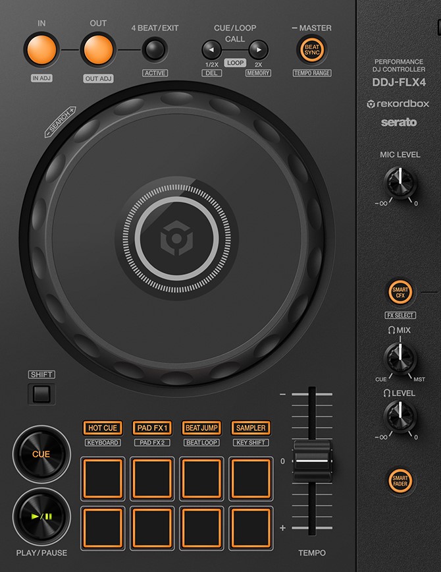Click the MEMORY label under 2X
This screenshot has width=441, height=572.
coord(258,73)
